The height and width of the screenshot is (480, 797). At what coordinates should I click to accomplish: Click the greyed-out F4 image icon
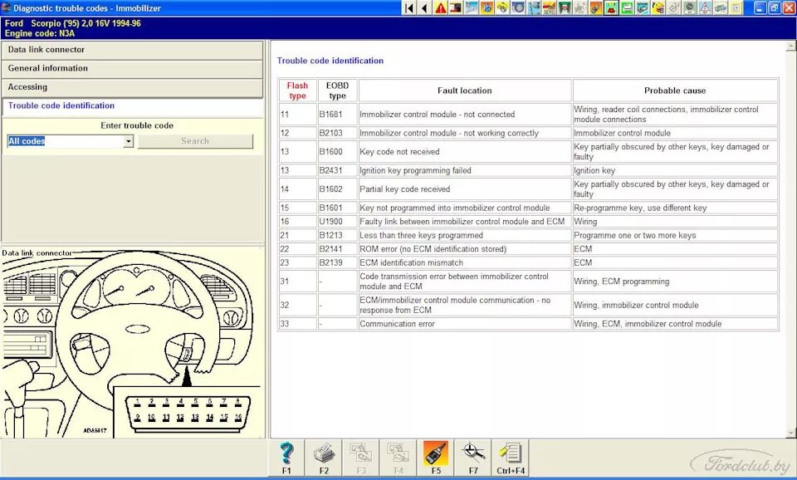pos(398,457)
